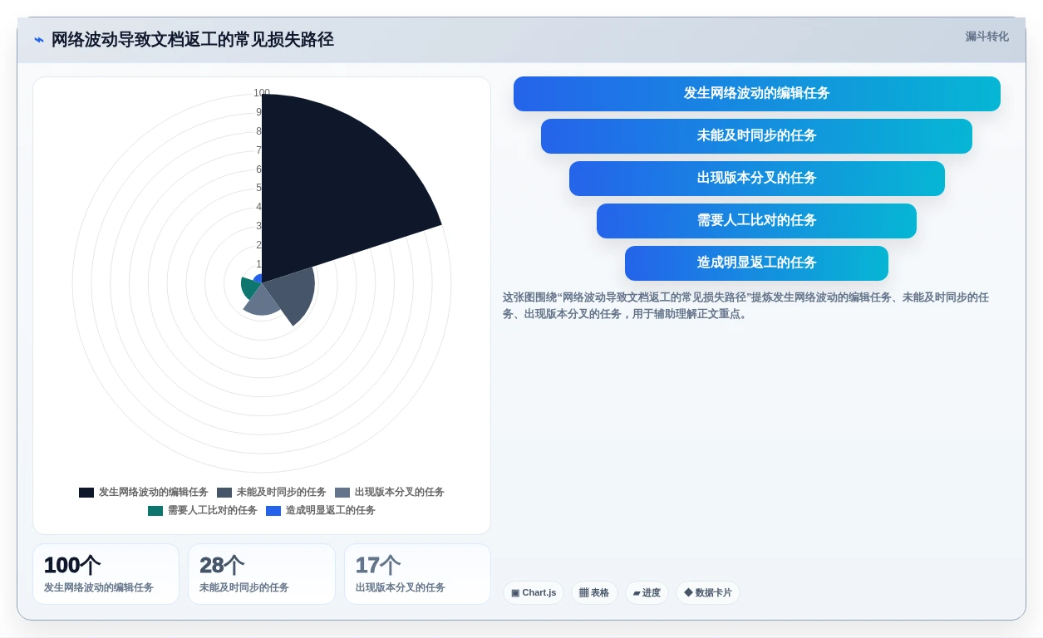This screenshot has width=1043, height=638.
Task: Select funnel bar 造成明显返工的任务
Action: coord(756,263)
